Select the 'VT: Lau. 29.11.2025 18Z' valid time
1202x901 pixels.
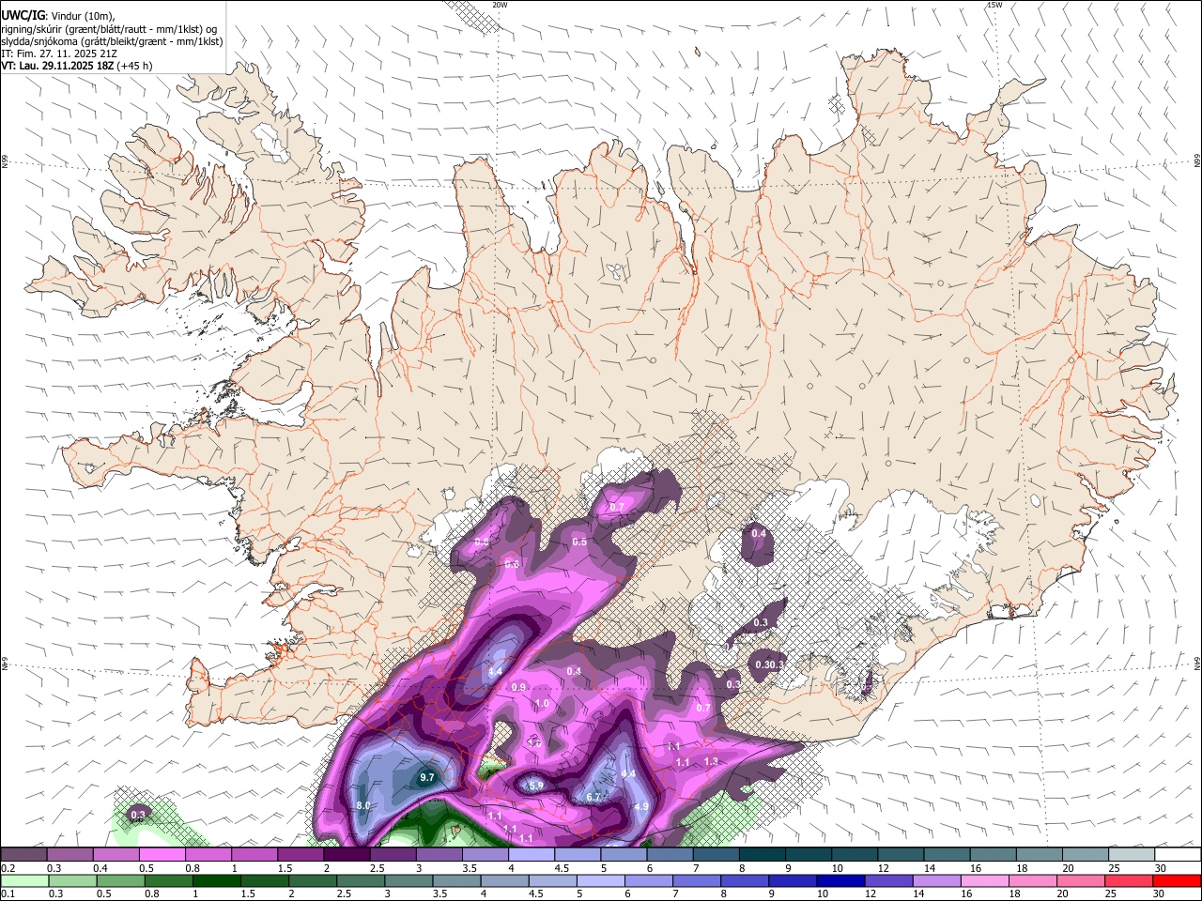pos(58,66)
